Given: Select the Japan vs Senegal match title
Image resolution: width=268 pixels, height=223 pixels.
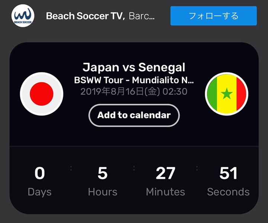Looking at the screenshot, I should point(134,67).
